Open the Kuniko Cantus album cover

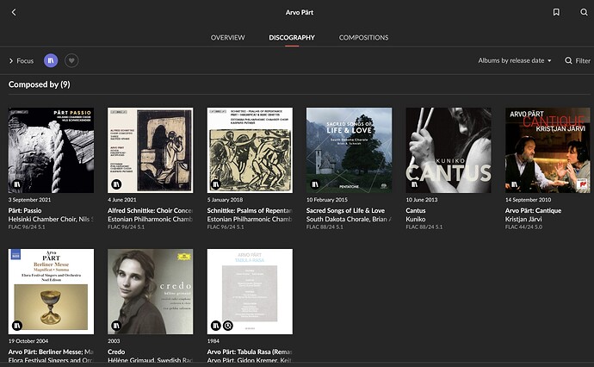click(x=449, y=150)
